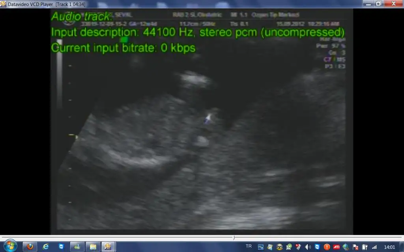Click the orange exclamation alert tray icon
Image resolution: width=404 pixels, height=252 pixels.
[327, 247]
